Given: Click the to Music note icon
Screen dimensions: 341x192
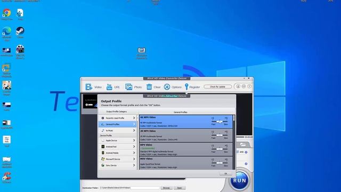Looking at the screenshot, I should [103, 130].
